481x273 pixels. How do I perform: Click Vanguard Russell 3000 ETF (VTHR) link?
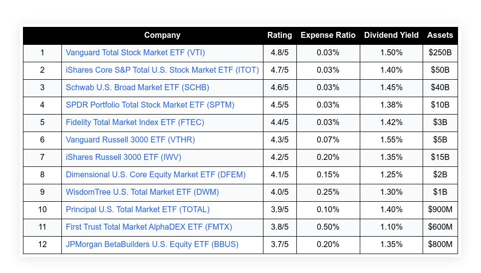(x=130, y=139)
